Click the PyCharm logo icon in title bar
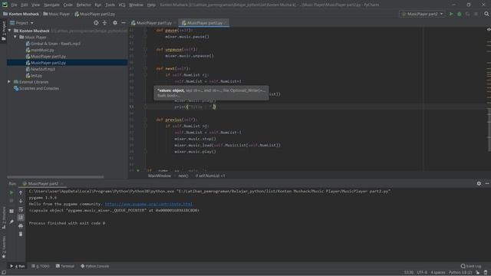491x276 pixels. [5, 5]
